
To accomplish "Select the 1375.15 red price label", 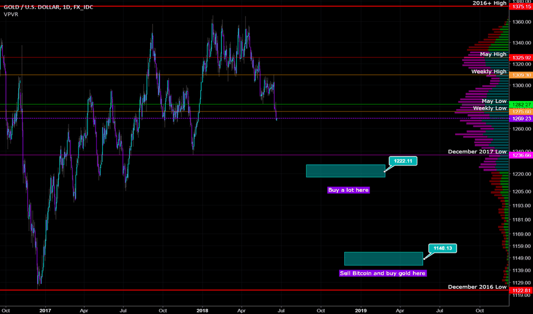I will pos(521,7).
